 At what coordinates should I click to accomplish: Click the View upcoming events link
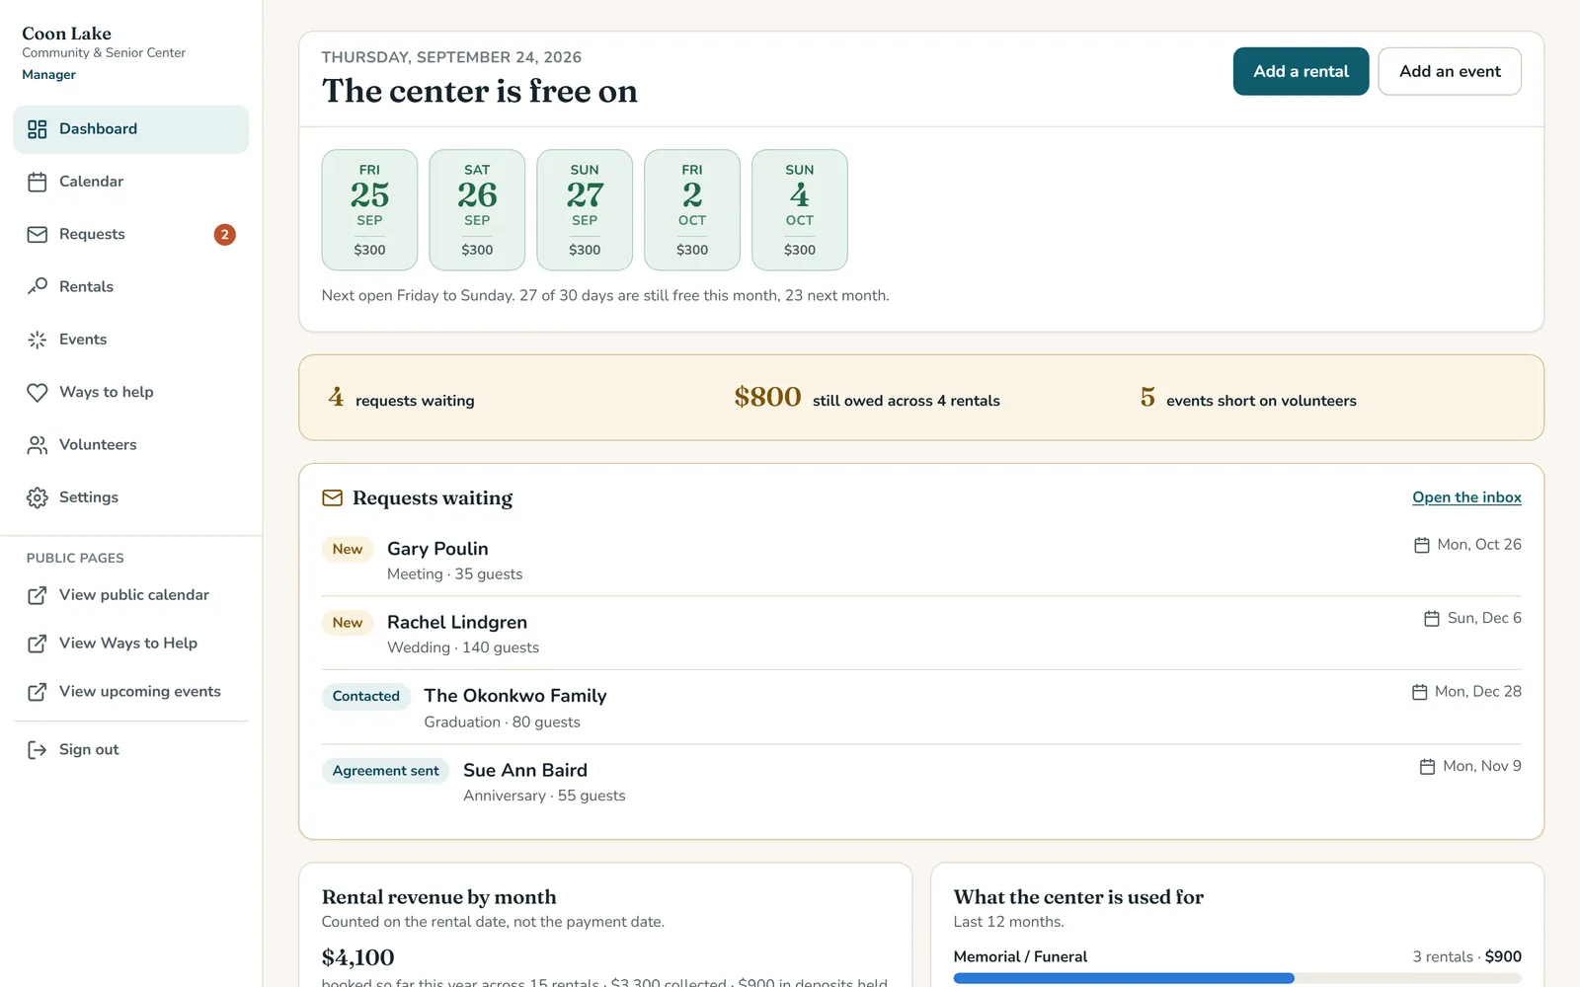coord(130,692)
